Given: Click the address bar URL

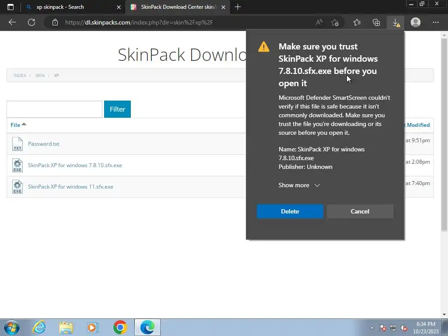Looking at the screenshot, I should tap(139, 22).
